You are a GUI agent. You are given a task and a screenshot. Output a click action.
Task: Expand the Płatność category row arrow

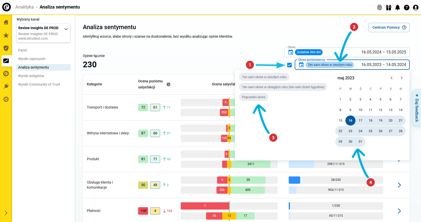click(399, 211)
